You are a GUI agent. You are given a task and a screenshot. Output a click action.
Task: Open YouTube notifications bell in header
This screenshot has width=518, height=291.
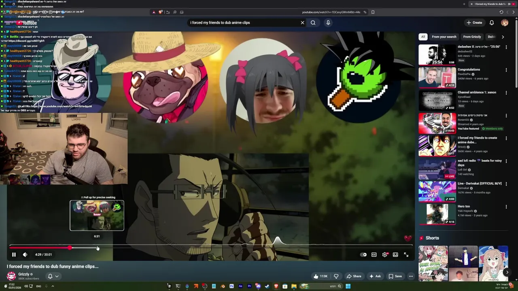pos(492,23)
